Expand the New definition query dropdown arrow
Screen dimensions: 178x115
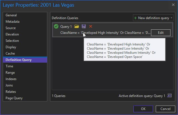pos(171,18)
